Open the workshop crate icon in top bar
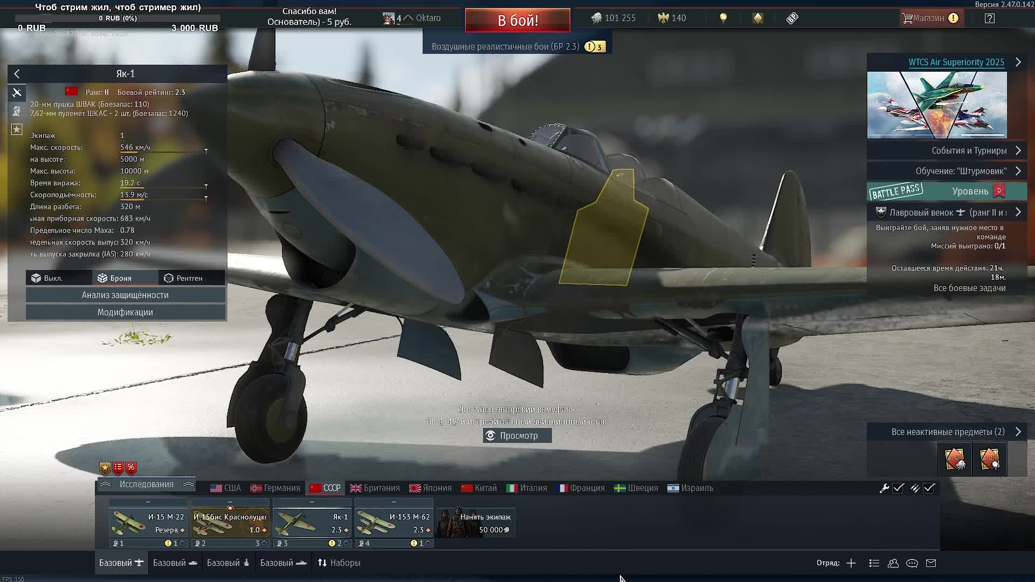Screen dimensions: 1035x582 (x=792, y=18)
